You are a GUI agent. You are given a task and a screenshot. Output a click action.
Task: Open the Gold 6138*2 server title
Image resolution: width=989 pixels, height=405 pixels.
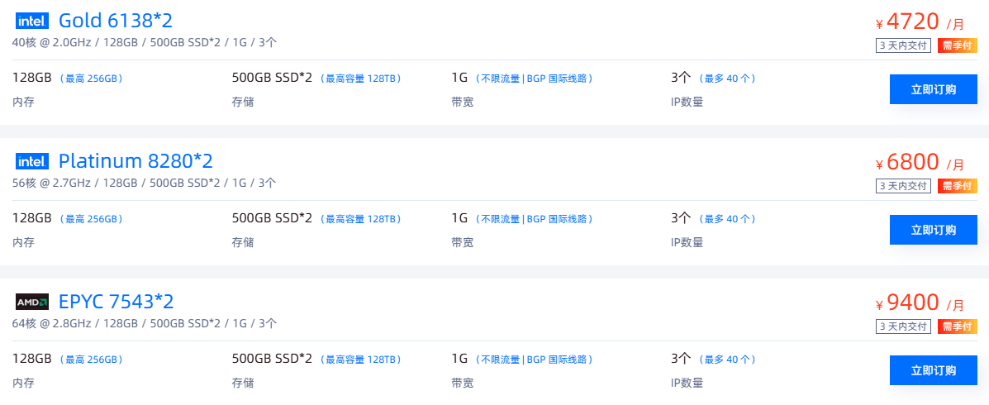tap(115, 21)
